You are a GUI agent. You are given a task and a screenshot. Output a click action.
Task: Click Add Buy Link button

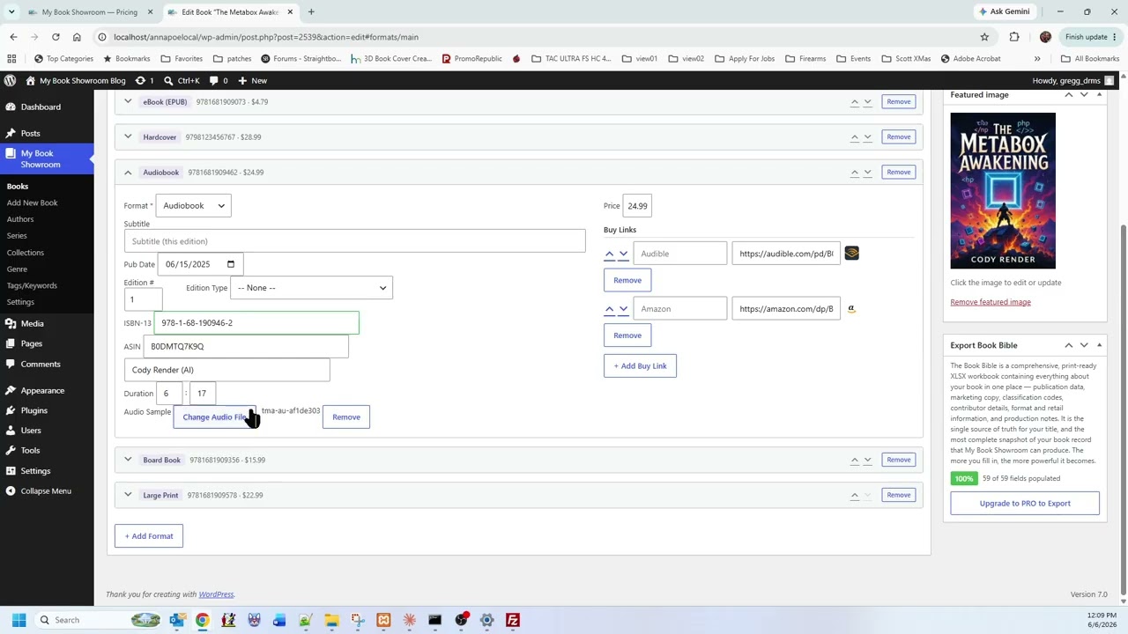(x=640, y=365)
